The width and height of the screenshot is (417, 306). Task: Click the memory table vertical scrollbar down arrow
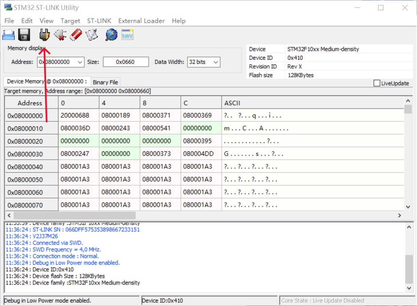[x=408, y=207]
